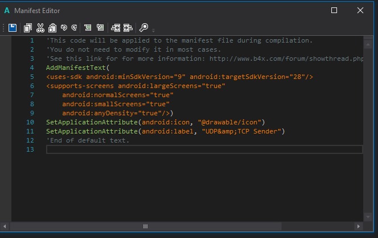Viewport: 378px width, 238px height.
Task: Save the manifest with the floppy disk icon
Action: pyautogui.click(x=13, y=28)
